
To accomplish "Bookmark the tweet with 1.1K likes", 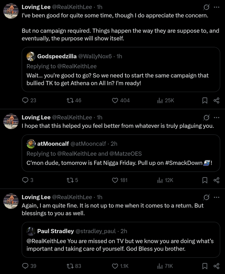I will (205, 266).
